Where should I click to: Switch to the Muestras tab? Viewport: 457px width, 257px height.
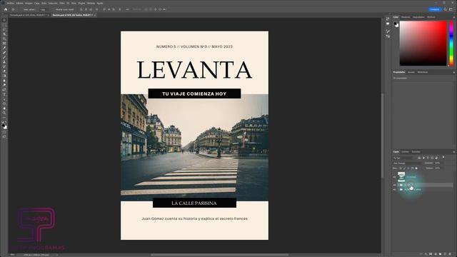pyautogui.click(x=406, y=17)
